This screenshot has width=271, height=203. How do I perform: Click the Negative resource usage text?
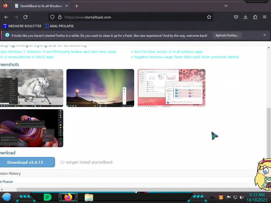click(x=186, y=57)
